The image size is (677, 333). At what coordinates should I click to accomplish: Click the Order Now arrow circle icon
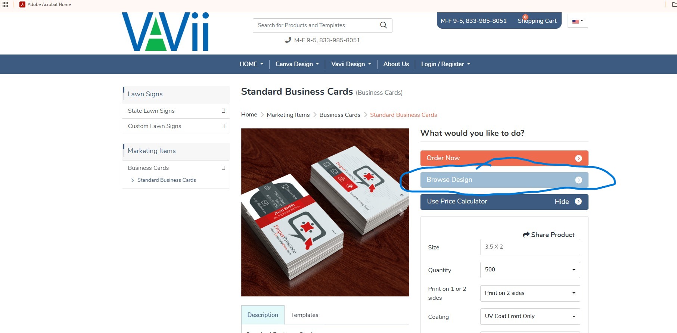coord(578,158)
